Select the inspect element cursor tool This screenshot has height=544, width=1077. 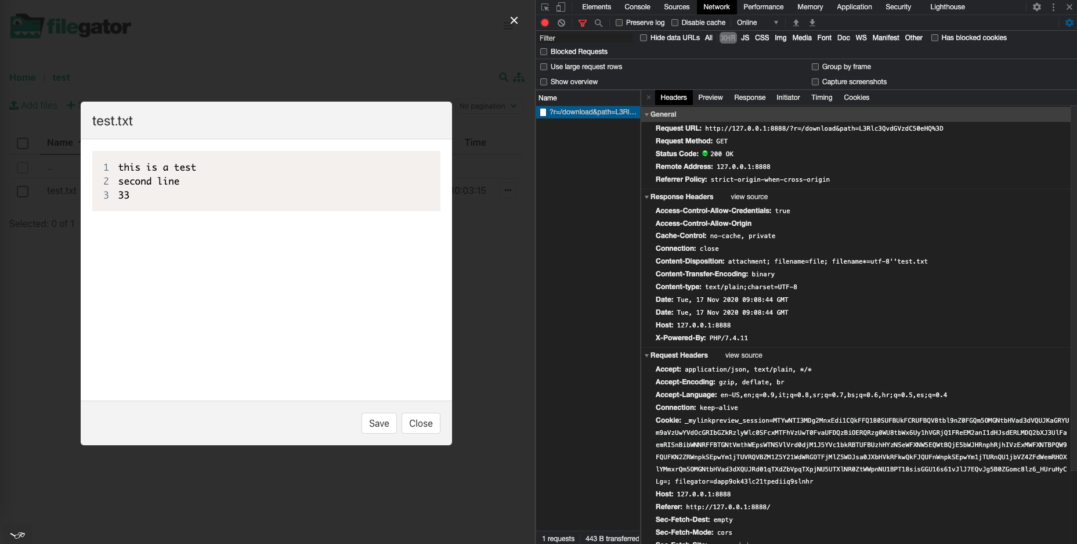click(x=544, y=7)
